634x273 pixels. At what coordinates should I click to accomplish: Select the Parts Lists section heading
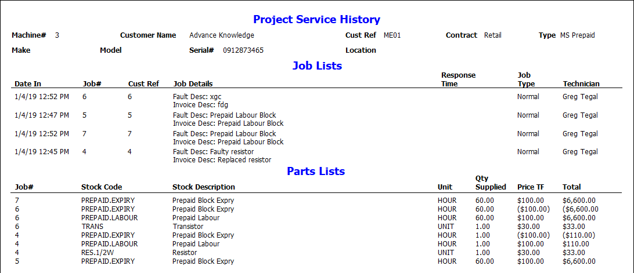tap(316, 171)
